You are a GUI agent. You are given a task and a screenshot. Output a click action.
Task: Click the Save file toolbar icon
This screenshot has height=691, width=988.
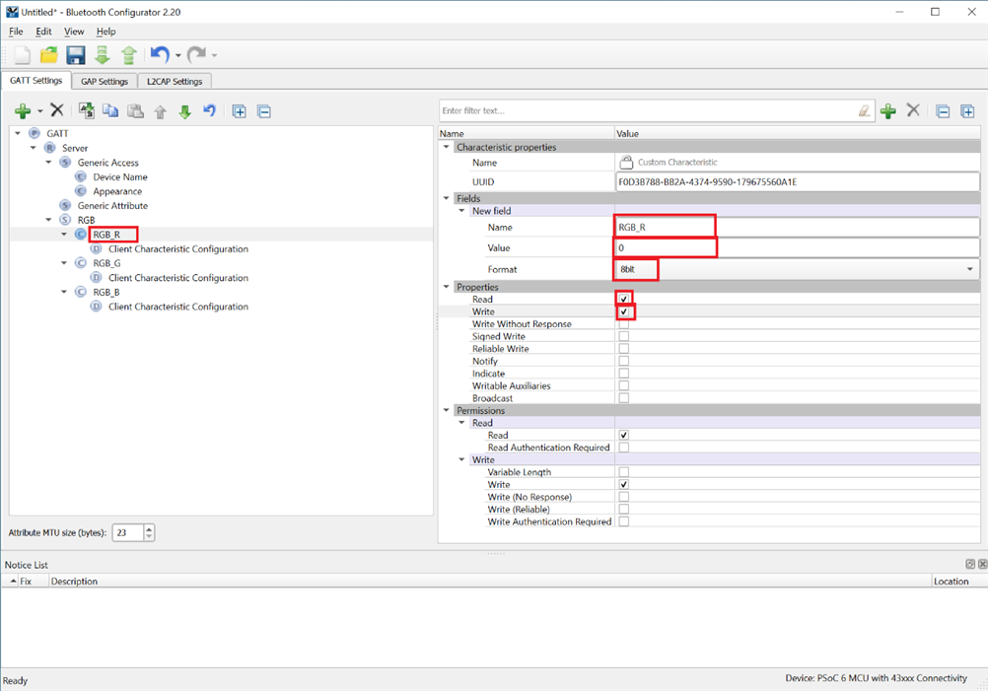pos(75,55)
